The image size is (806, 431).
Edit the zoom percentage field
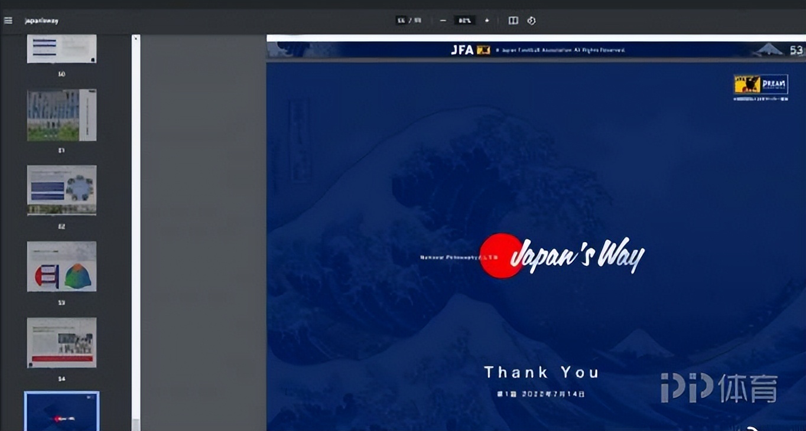click(464, 21)
